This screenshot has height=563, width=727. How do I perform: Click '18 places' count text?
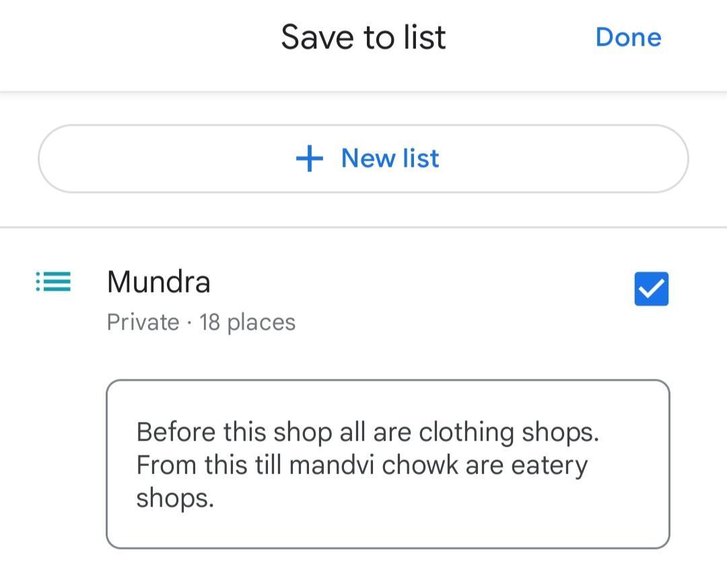pos(248,322)
